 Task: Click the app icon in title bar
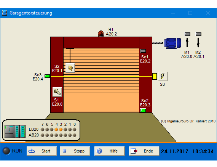(5, 13)
